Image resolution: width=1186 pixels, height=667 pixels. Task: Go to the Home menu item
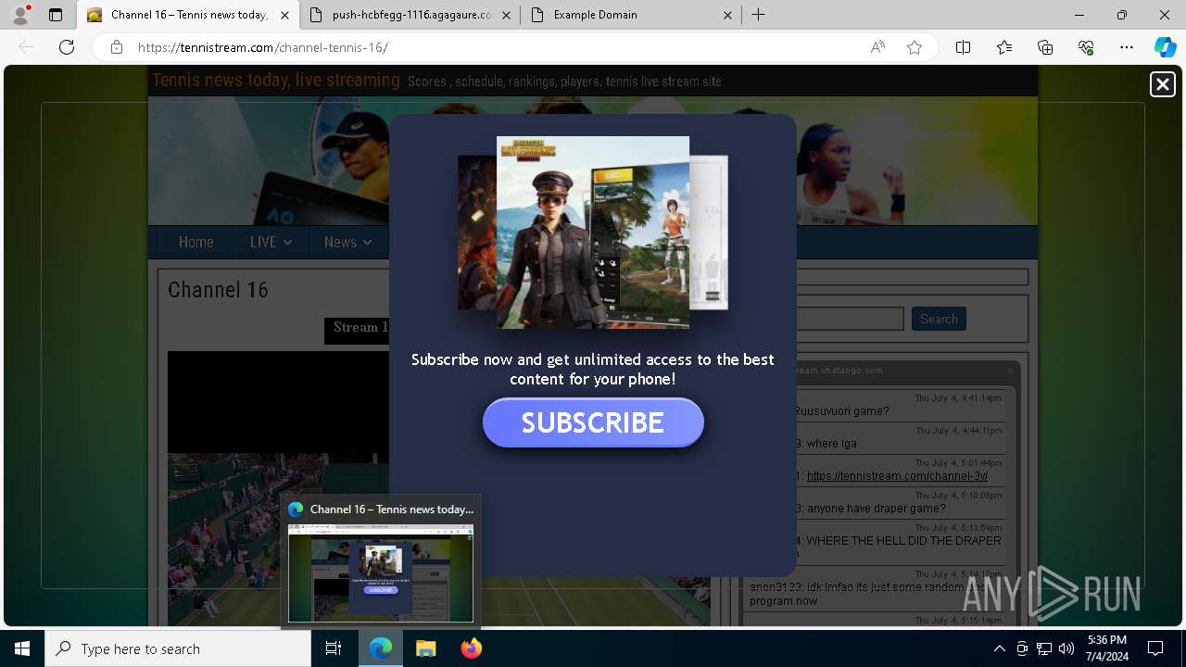[196, 242]
